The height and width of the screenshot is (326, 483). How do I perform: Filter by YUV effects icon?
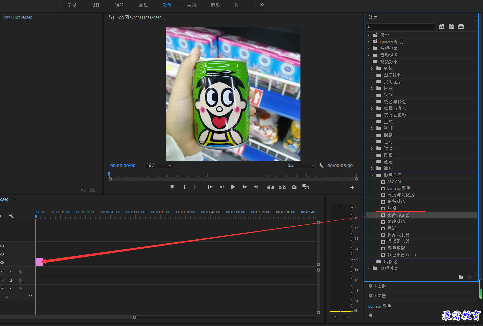click(461, 27)
